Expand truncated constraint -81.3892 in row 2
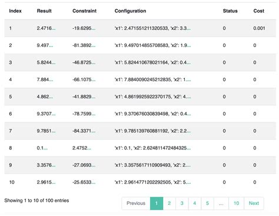279x216 pixels. click(x=94, y=45)
